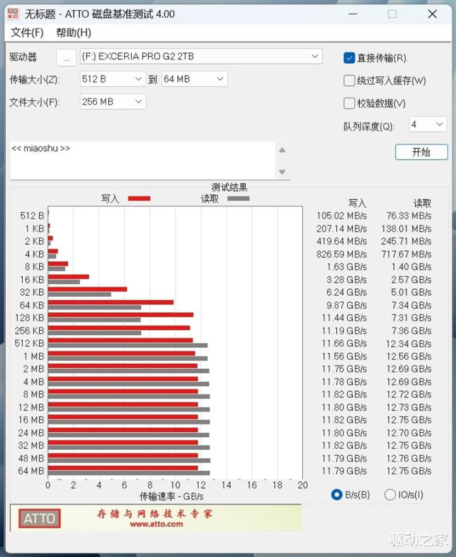Click the gray read bar for 48 MB
This screenshot has height=557, width=456.
click(129, 461)
